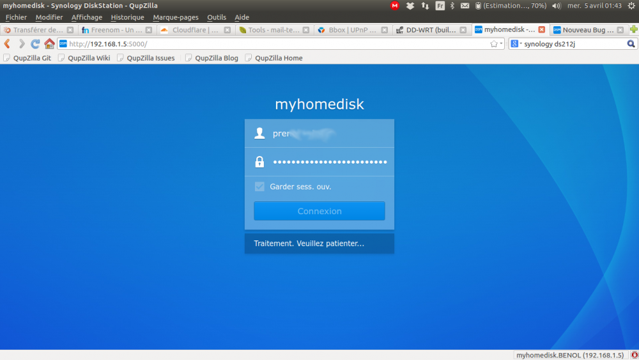This screenshot has width=639, height=360.
Task: Close the Nouveau Bug tab
Action: (x=620, y=30)
